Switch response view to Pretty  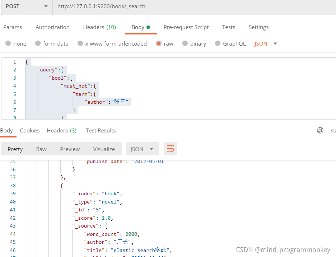(15, 149)
